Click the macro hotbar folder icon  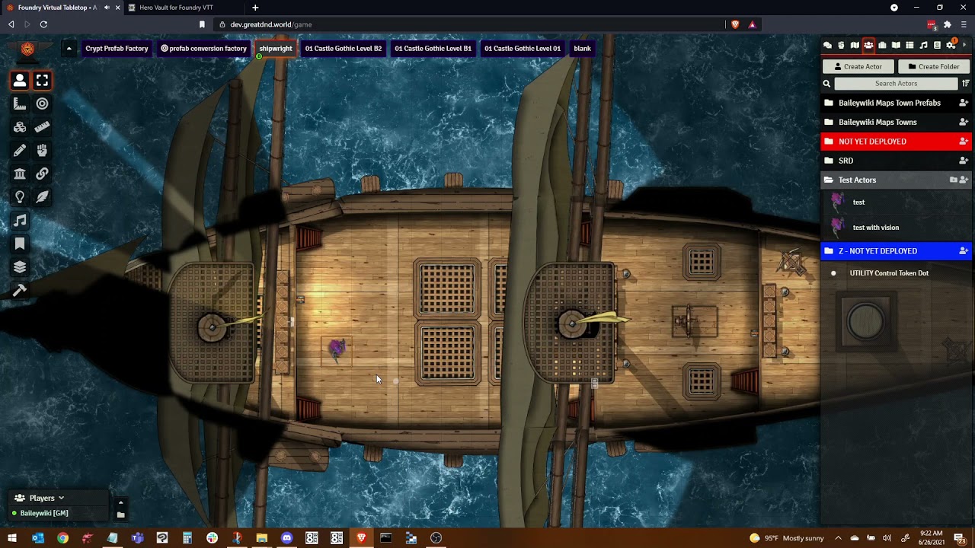[x=120, y=515]
